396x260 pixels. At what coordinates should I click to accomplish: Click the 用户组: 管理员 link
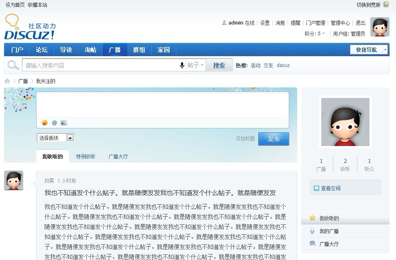pos(349,34)
